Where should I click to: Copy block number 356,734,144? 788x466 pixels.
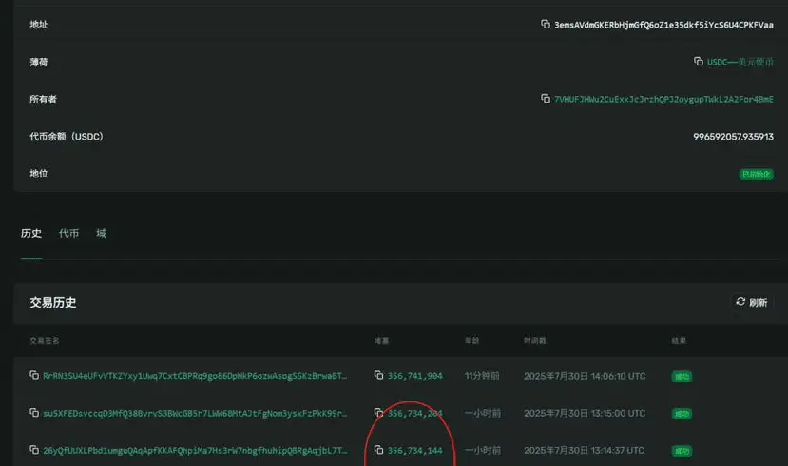(x=379, y=450)
